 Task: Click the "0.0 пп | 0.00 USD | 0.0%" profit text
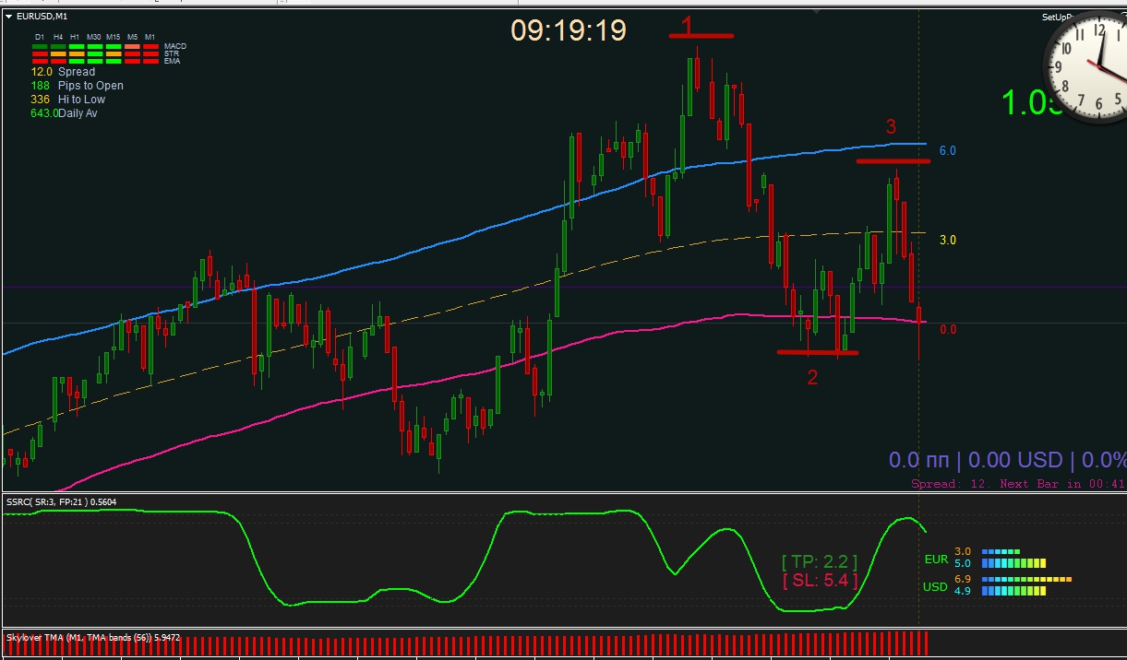[x=1007, y=460]
